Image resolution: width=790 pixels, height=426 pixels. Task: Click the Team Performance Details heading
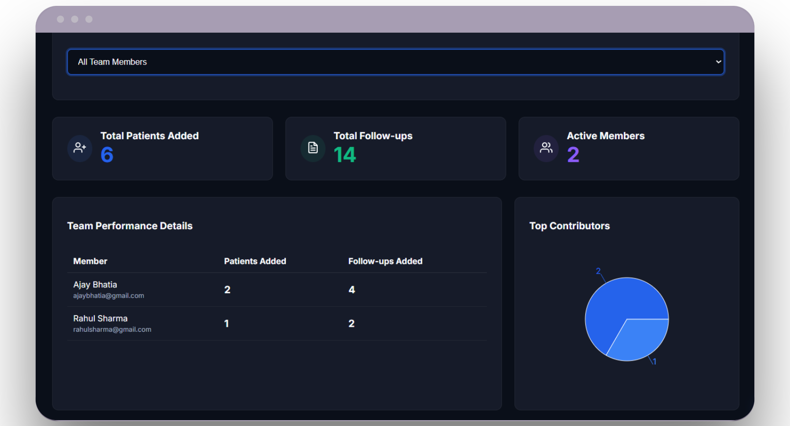coord(130,226)
